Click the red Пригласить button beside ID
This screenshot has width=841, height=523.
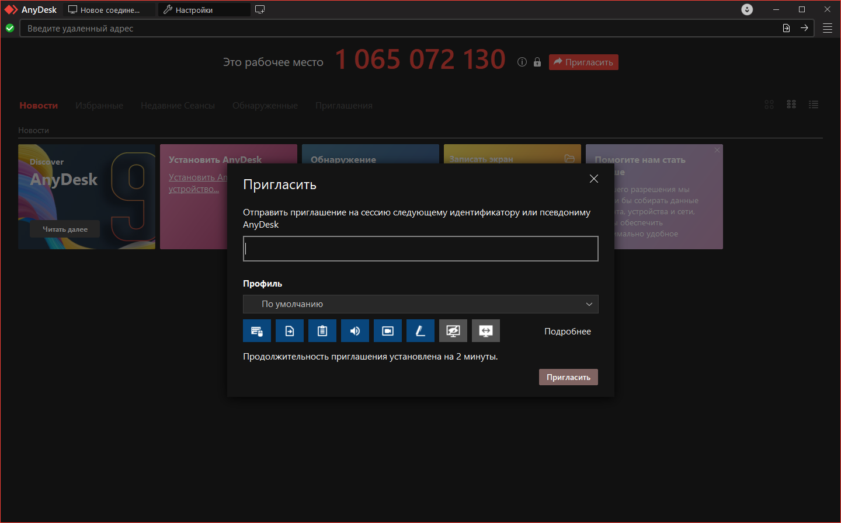click(x=583, y=62)
